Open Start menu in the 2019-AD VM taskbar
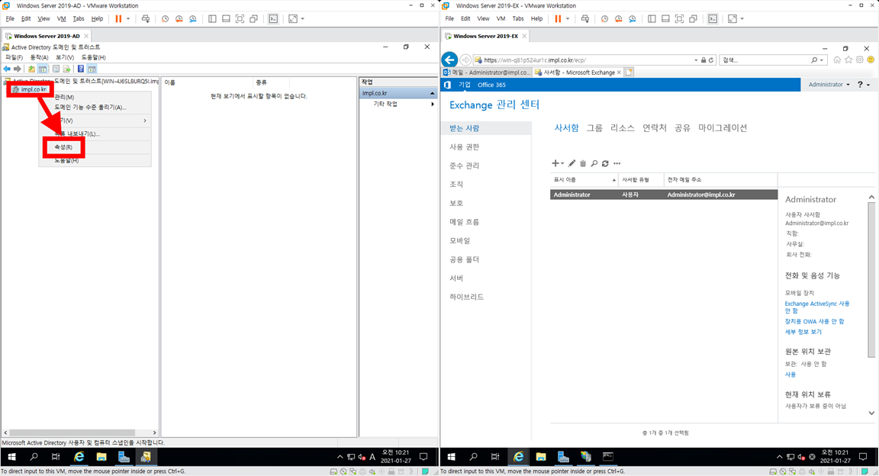 click(11, 457)
